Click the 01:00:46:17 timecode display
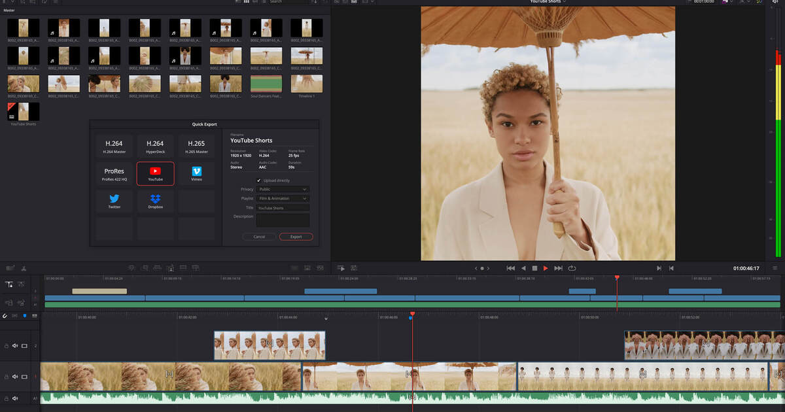The height and width of the screenshot is (412, 785). coord(746,268)
